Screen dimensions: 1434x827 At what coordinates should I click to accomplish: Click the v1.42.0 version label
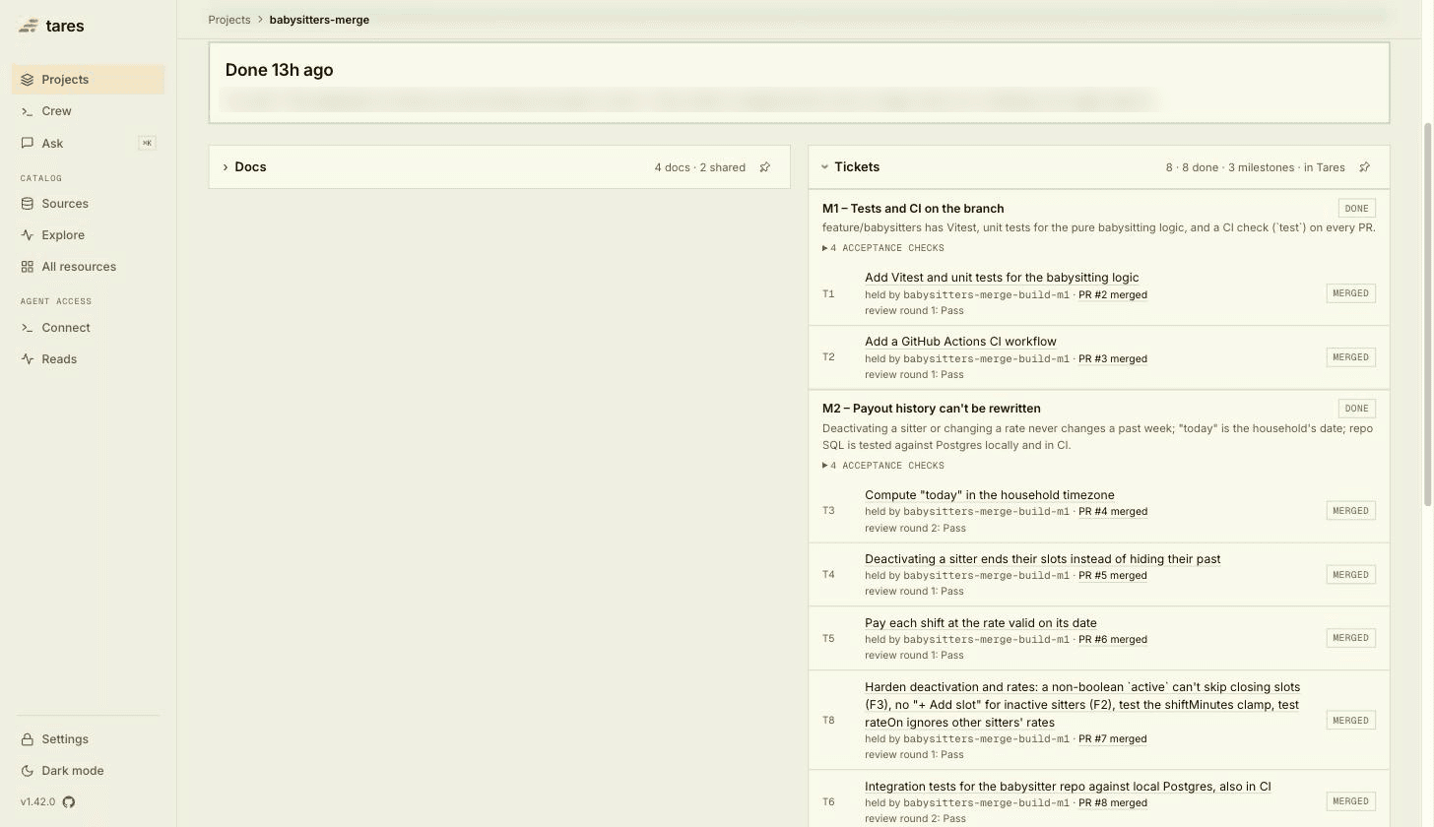[x=38, y=802]
